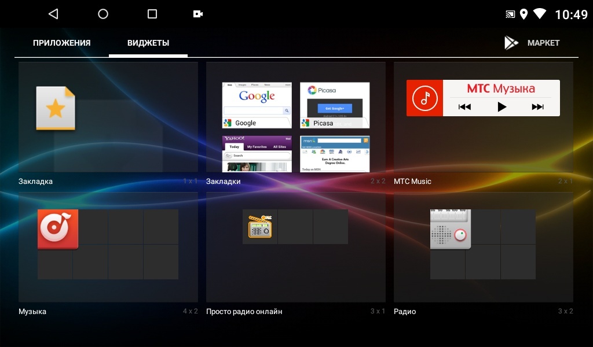
Task: Select the ВИДЖЕТЫ tab
Action: point(148,43)
